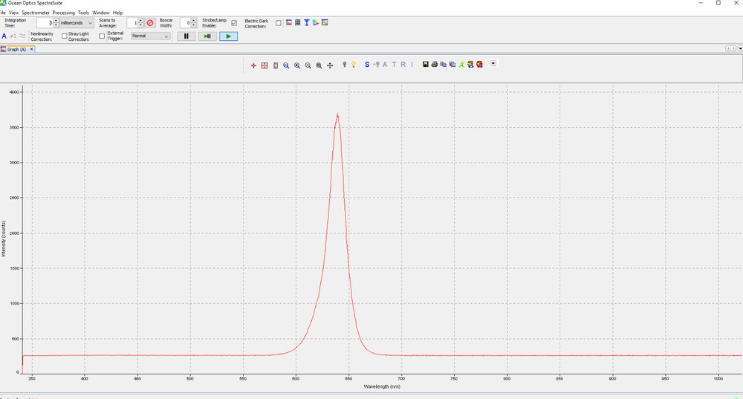Open the Spectrometer menu

pyautogui.click(x=36, y=13)
